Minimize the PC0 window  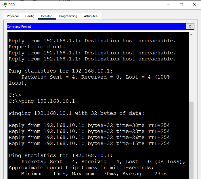click(x=169, y=5)
